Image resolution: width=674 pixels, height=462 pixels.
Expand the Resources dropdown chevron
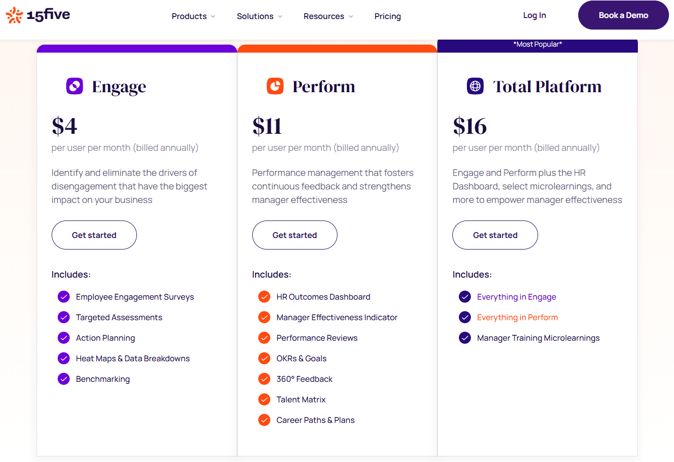click(x=351, y=17)
